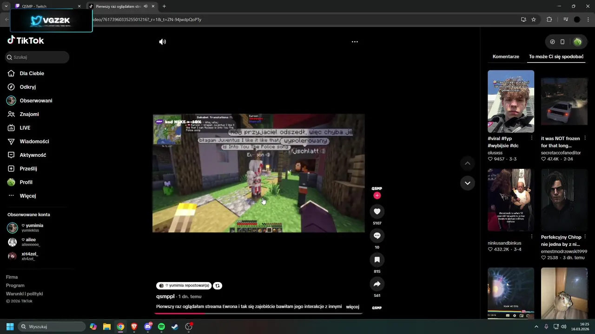
Task: Go to the previous video with up chevron
Action: click(x=468, y=163)
